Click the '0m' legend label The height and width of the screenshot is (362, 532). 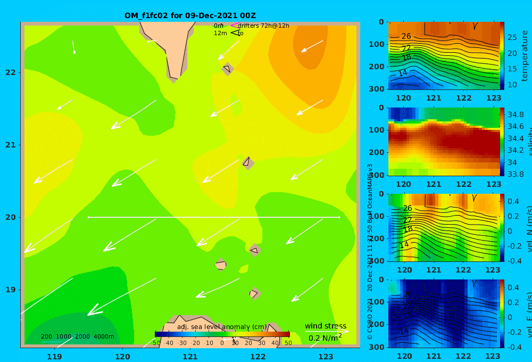(218, 26)
